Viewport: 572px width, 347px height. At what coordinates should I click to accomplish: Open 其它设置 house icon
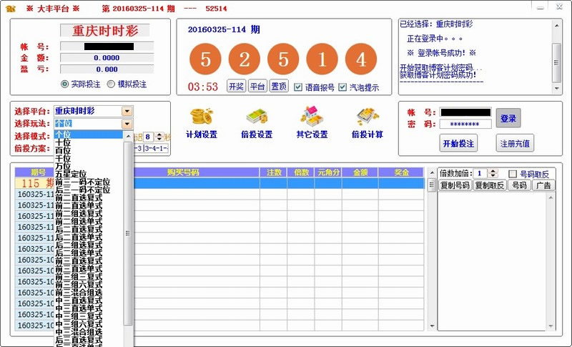[312, 117]
